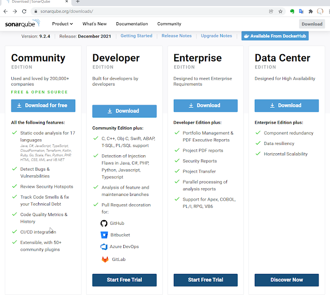330x295 pixels.
Task: Click 'Support for Apex, COBOL' feature text
Action: [209, 203]
